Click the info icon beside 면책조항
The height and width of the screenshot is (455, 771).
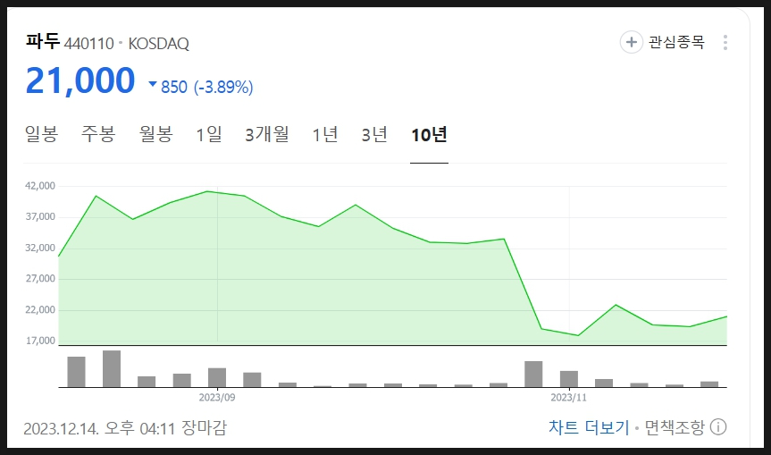click(718, 427)
